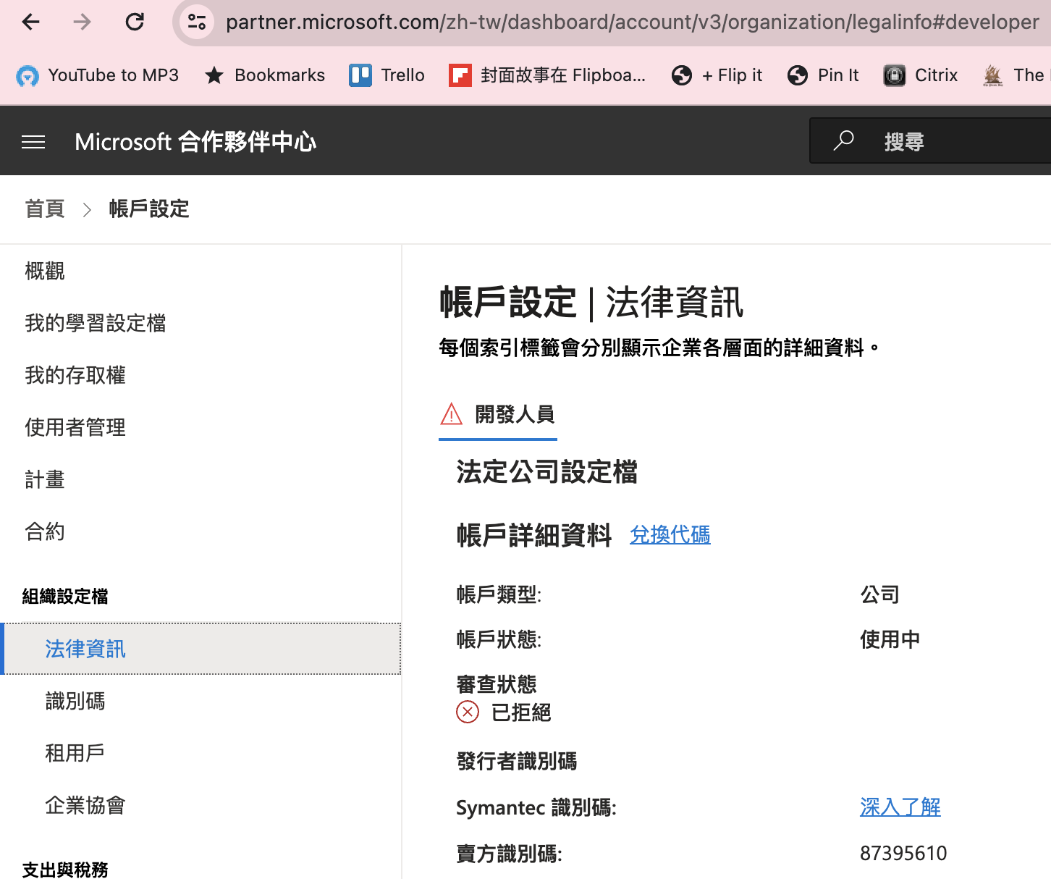
Task: Click the Bookmarks star icon
Action: click(x=214, y=75)
